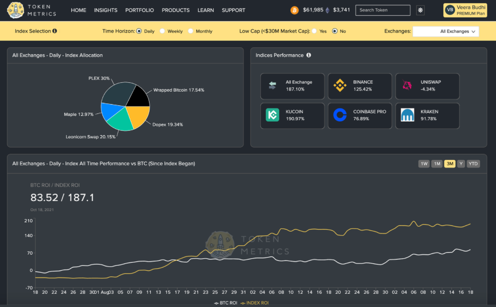This screenshot has width=496, height=307.
Task: Click the Indices Performance info icon
Action: pos(309,55)
